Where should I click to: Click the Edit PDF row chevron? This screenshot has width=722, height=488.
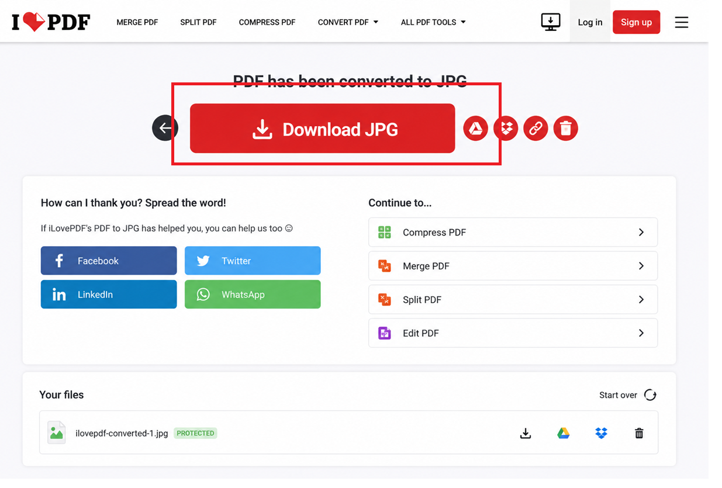click(x=641, y=333)
